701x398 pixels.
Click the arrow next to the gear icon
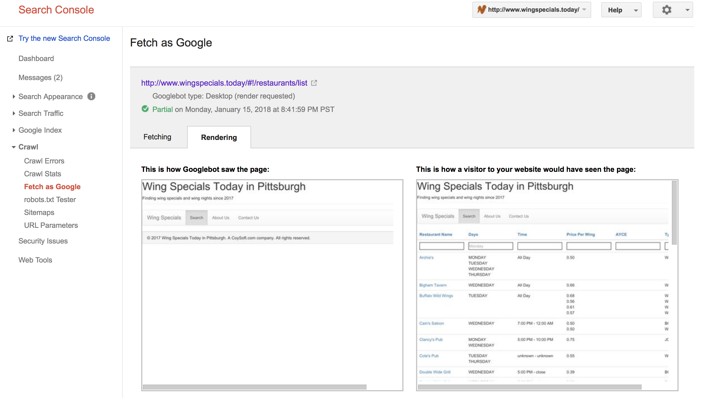tap(687, 10)
